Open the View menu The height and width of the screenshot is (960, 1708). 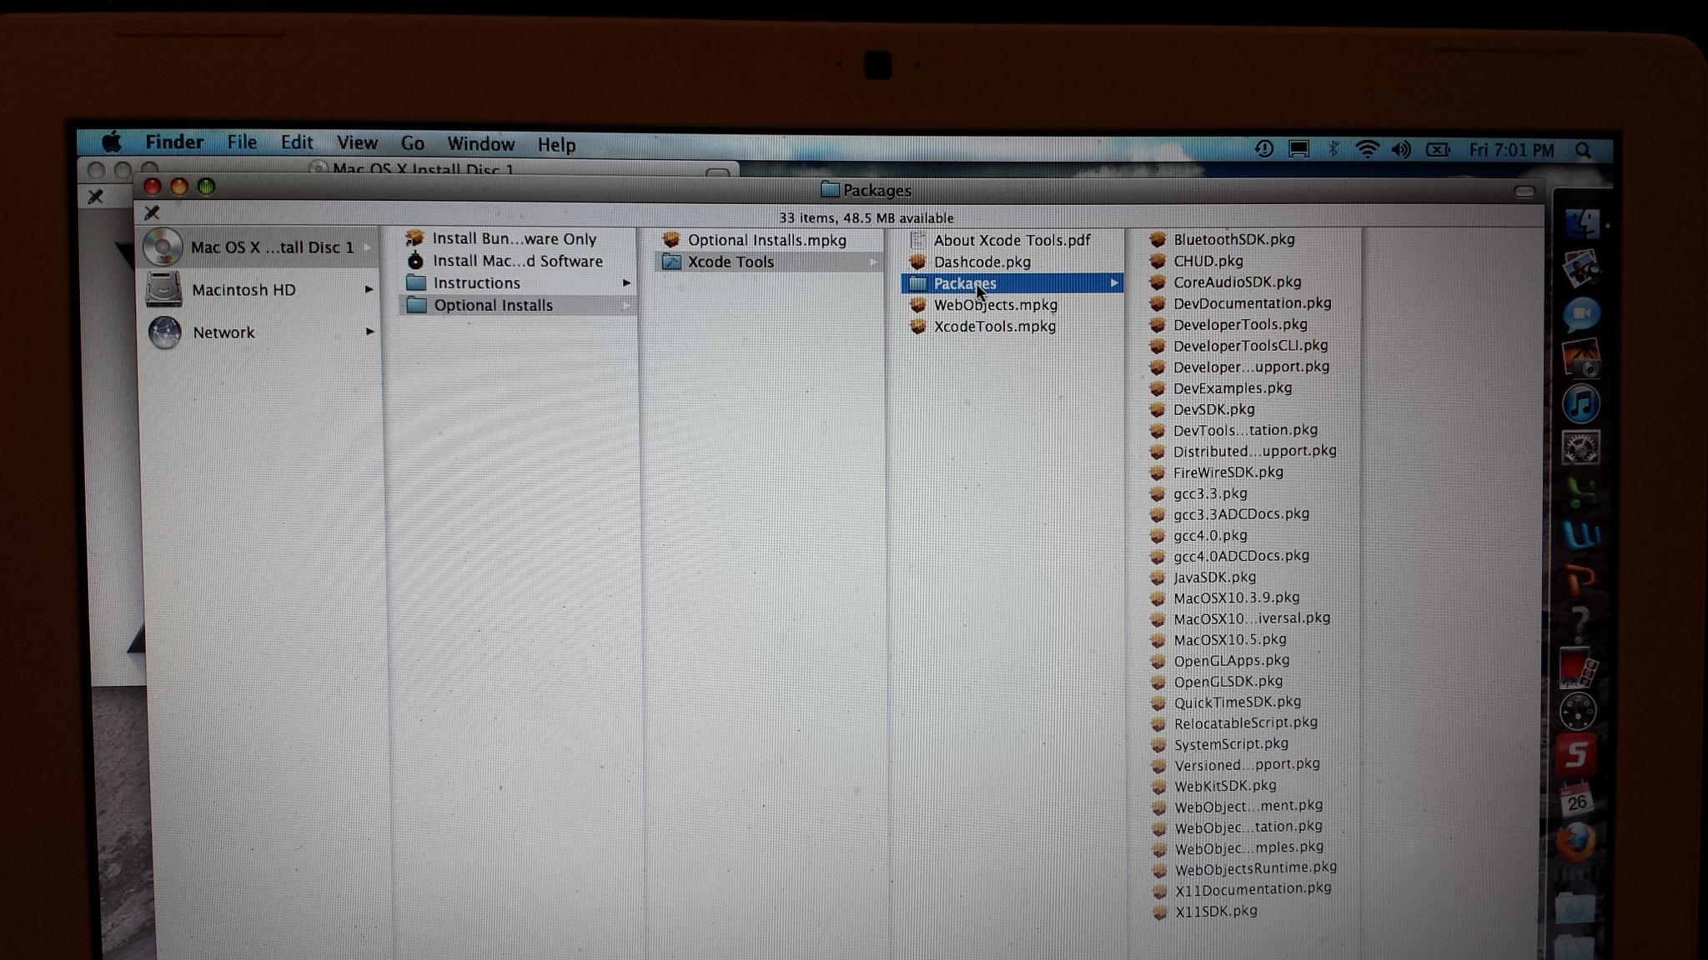click(x=357, y=143)
